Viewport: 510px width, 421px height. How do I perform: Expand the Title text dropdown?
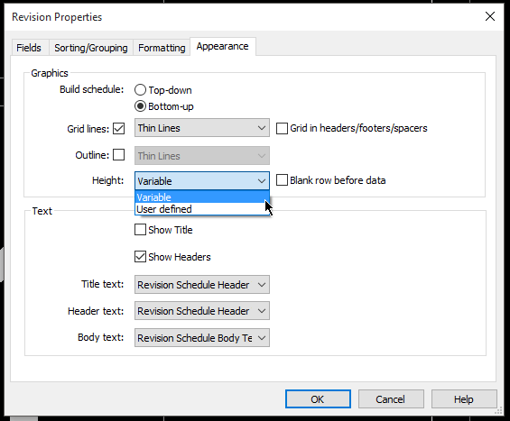[202, 285]
